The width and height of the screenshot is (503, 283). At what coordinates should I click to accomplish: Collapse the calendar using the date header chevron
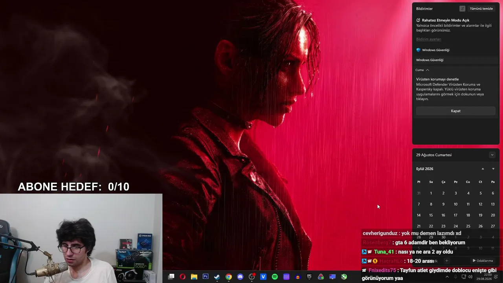click(x=492, y=155)
